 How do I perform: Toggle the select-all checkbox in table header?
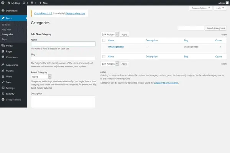click(x=103, y=40)
